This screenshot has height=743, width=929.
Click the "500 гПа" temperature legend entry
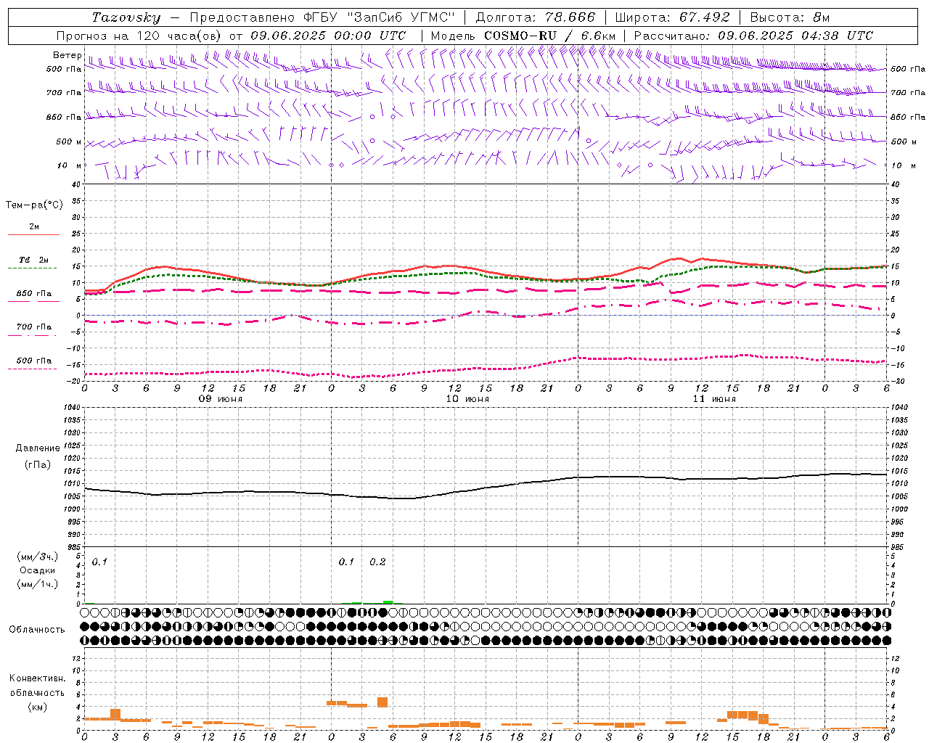tap(34, 361)
